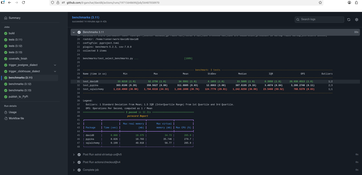Click the address bar shield icon
Screen dimensions: 362x175
pyautogui.click(x=52, y=3)
